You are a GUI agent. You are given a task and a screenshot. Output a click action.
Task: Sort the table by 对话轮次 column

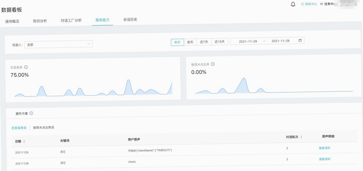click(301, 137)
